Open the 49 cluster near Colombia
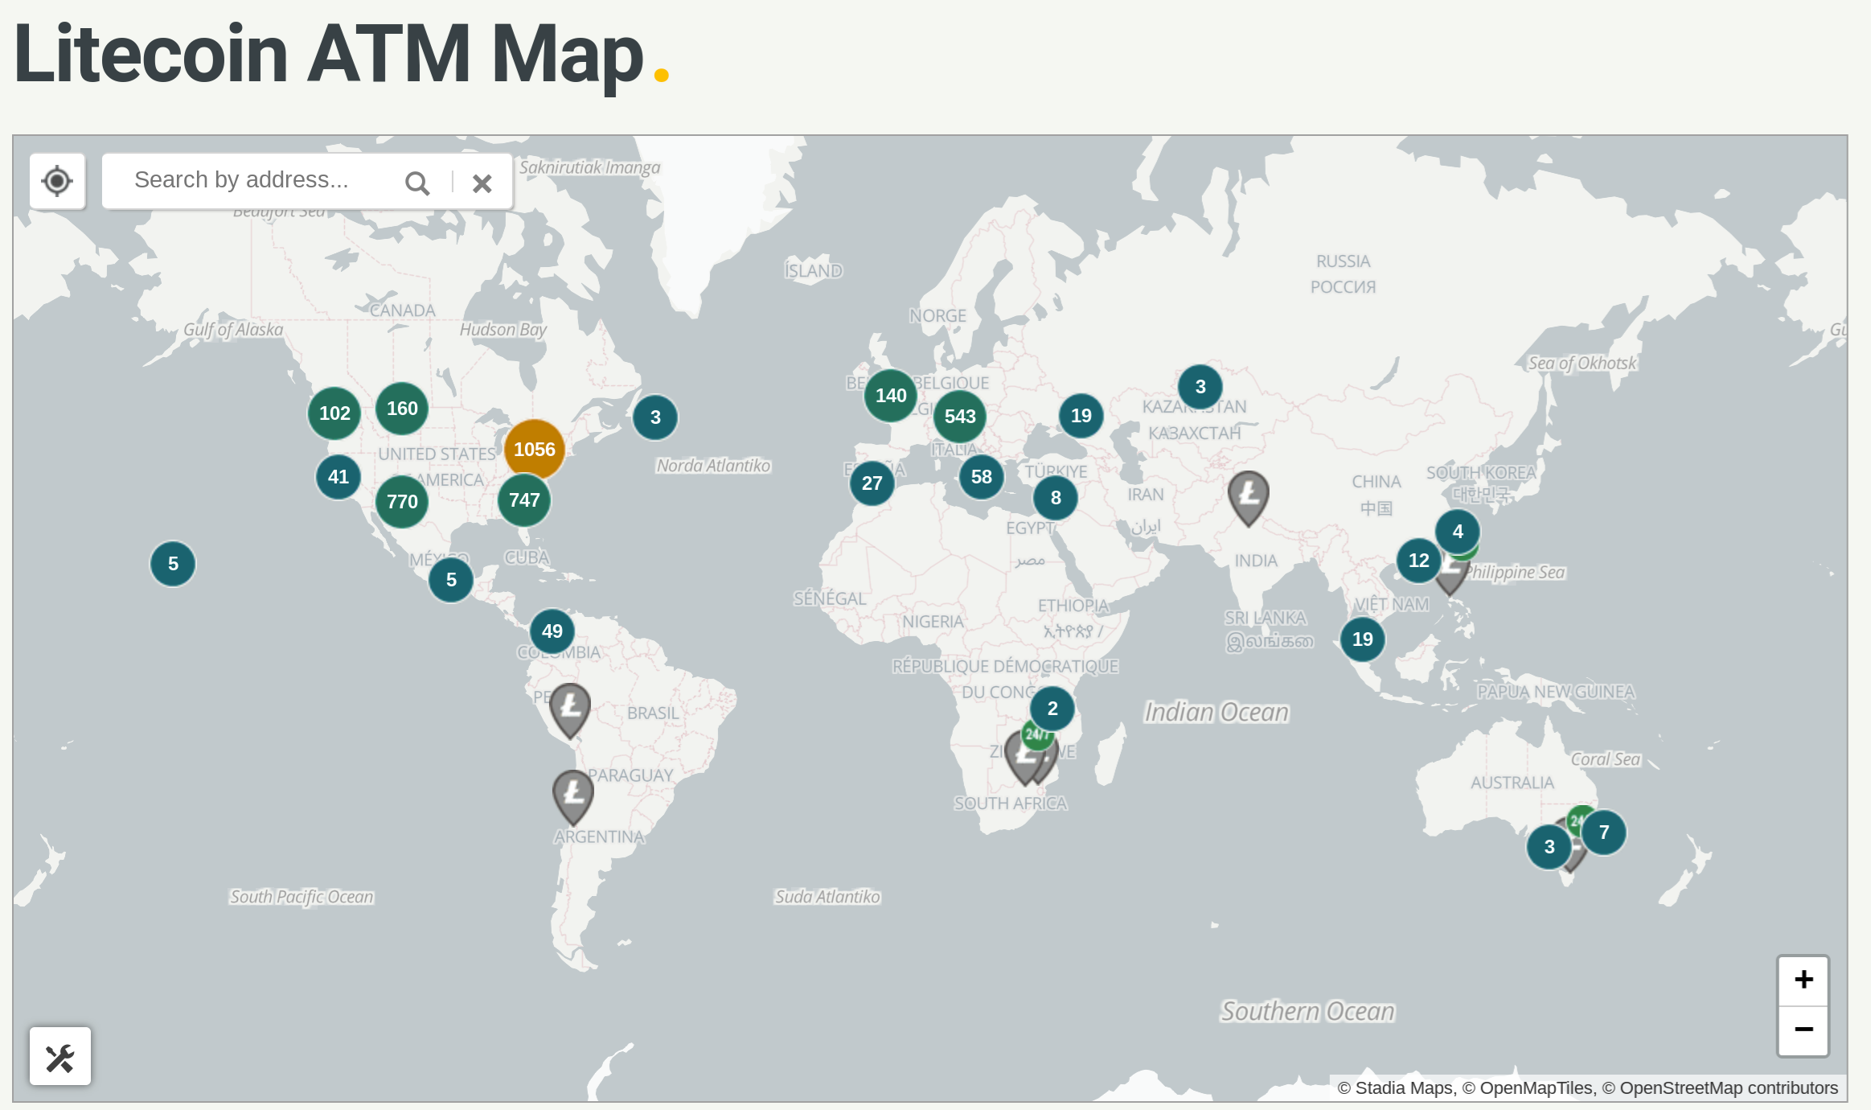The image size is (1871, 1110). coord(552,631)
